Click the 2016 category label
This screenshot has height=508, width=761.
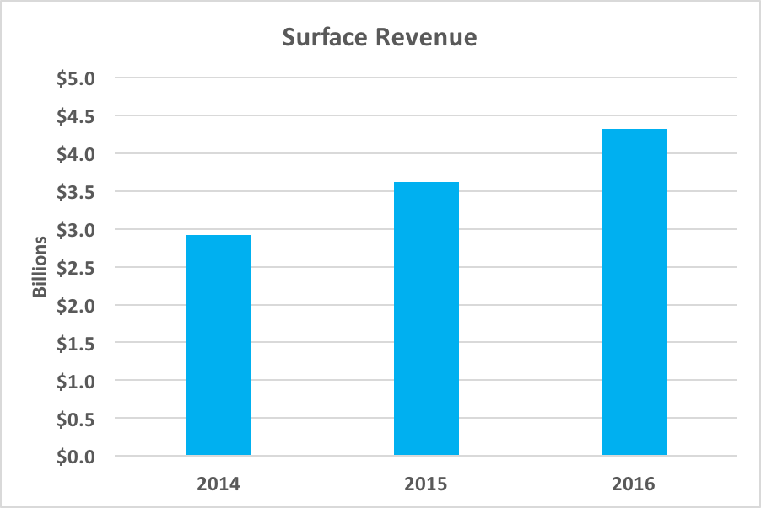(634, 484)
